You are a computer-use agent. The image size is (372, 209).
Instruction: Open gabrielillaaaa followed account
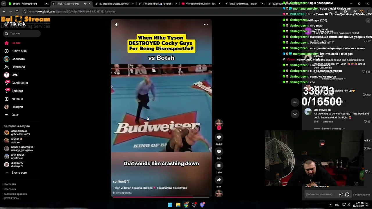(20, 133)
